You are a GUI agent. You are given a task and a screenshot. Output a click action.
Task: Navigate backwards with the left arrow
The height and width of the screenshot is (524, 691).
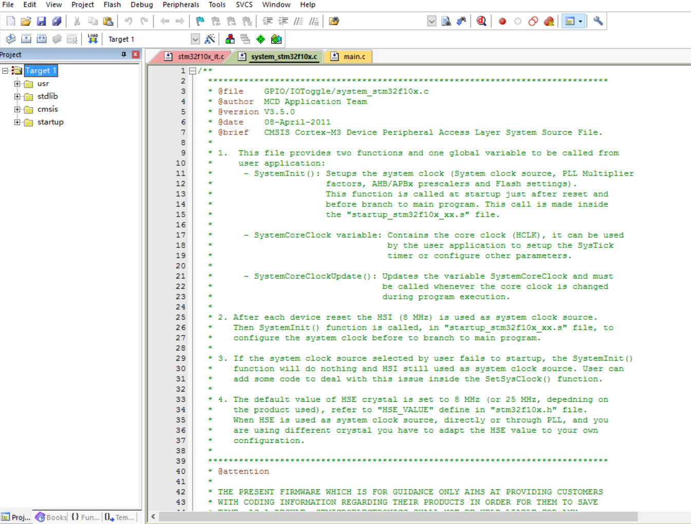point(164,21)
